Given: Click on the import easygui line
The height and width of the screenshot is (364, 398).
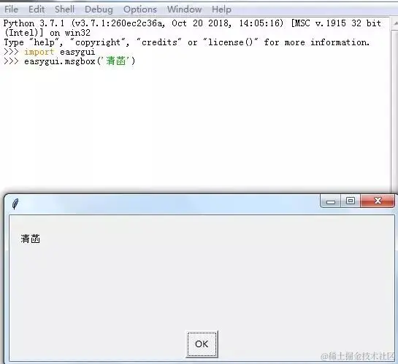Looking at the screenshot, I should click(59, 52).
